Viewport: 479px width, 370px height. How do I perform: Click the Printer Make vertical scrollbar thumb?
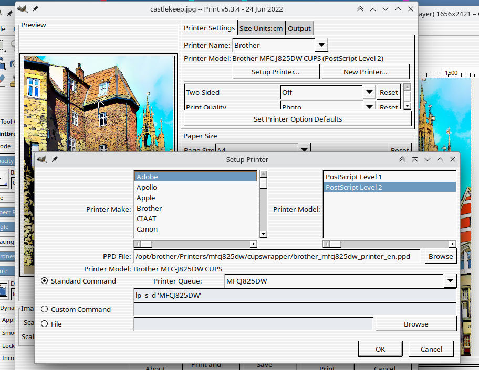pos(264,182)
